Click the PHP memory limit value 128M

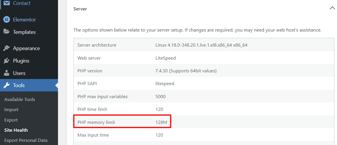161,122
